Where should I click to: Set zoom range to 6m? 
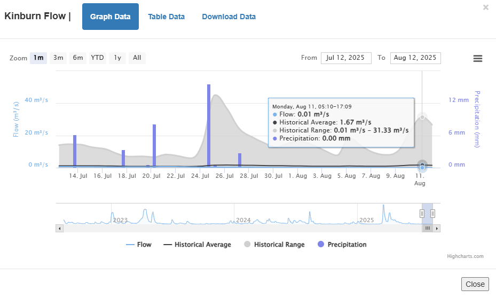78,58
